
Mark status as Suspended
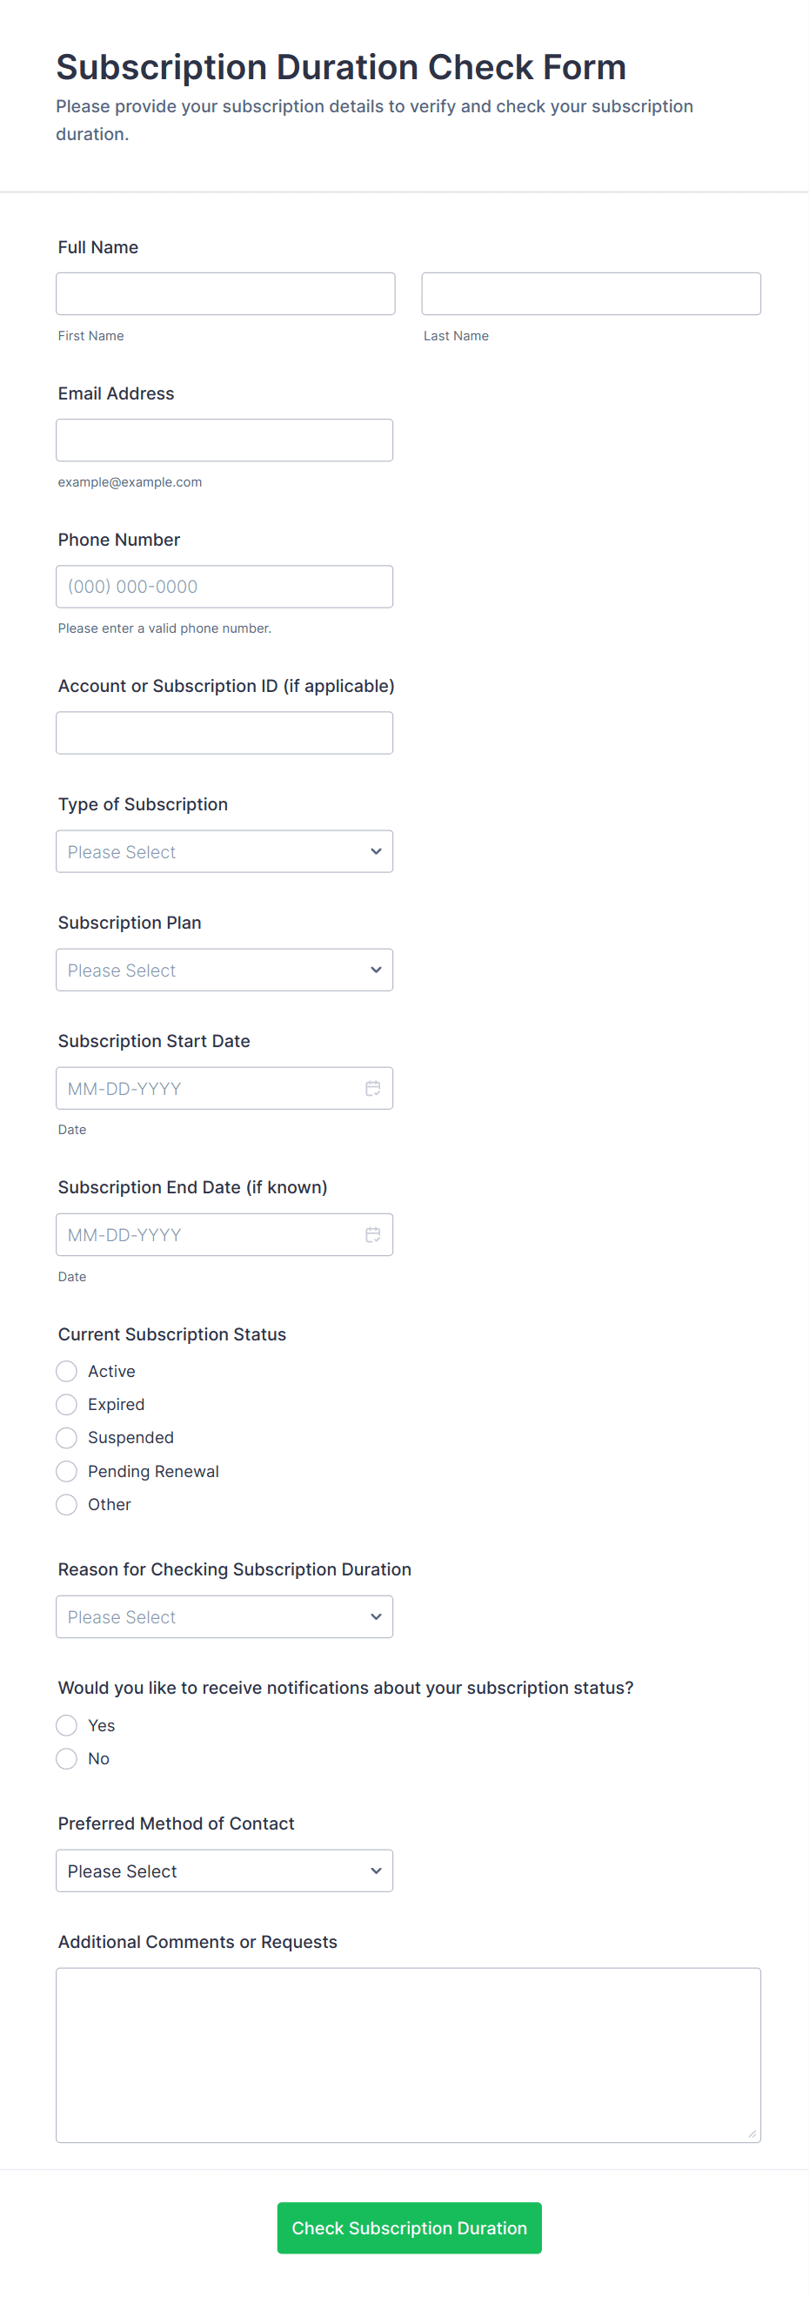click(67, 1437)
